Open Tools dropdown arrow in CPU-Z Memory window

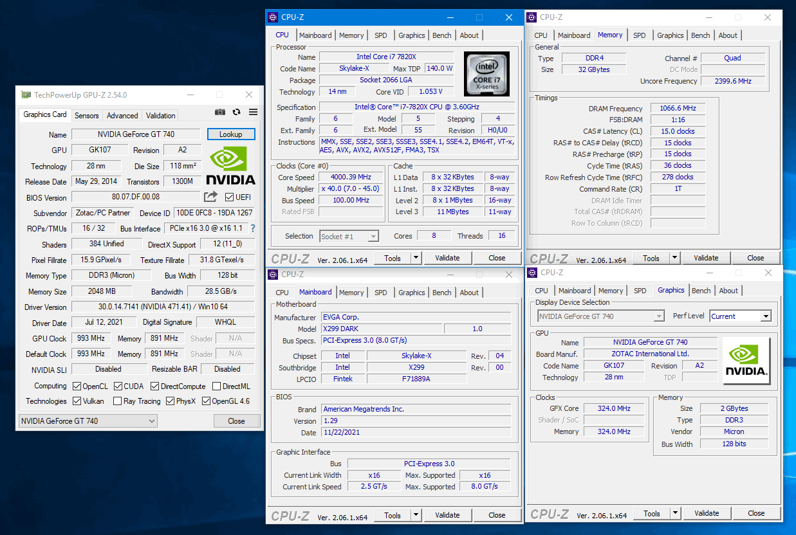(674, 258)
